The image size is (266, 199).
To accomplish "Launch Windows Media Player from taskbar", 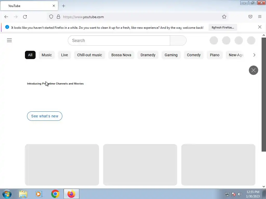I will [x=39, y=194].
